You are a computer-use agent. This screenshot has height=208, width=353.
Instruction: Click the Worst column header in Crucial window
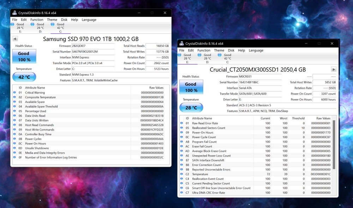pos(283,118)
